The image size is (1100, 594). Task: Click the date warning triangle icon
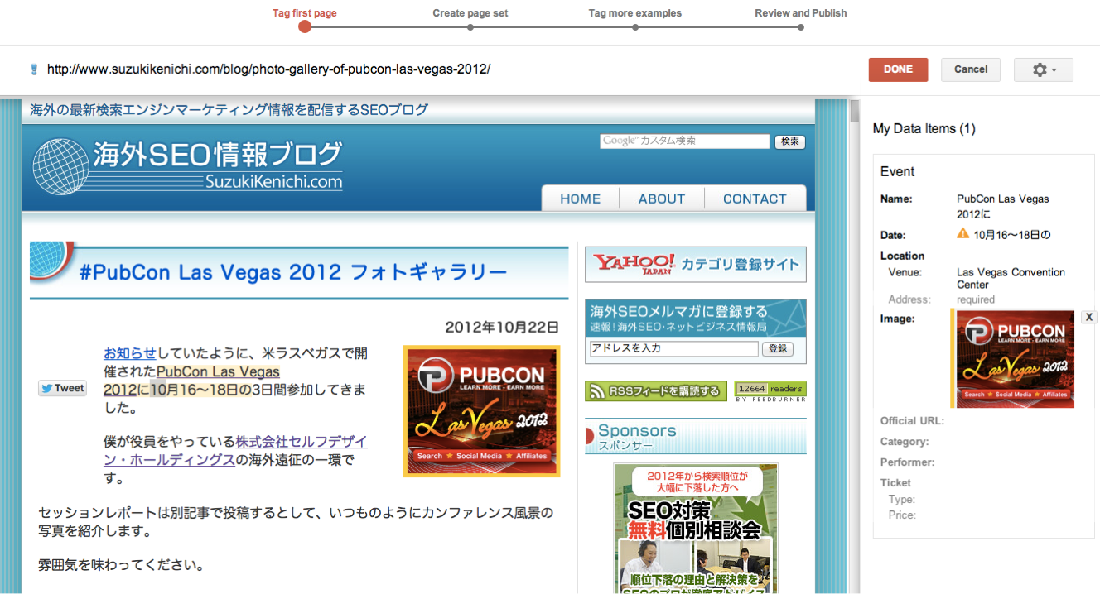click(x=962, y=234)
